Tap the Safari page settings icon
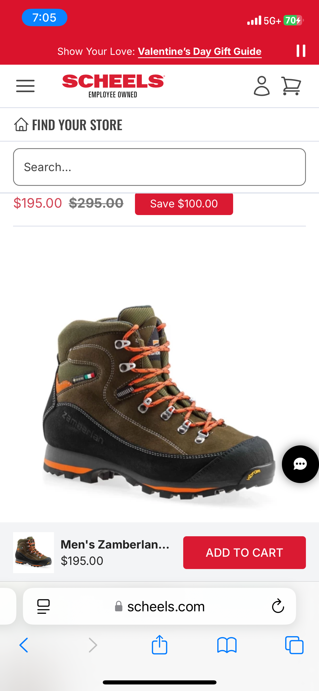 click(43, 606)
